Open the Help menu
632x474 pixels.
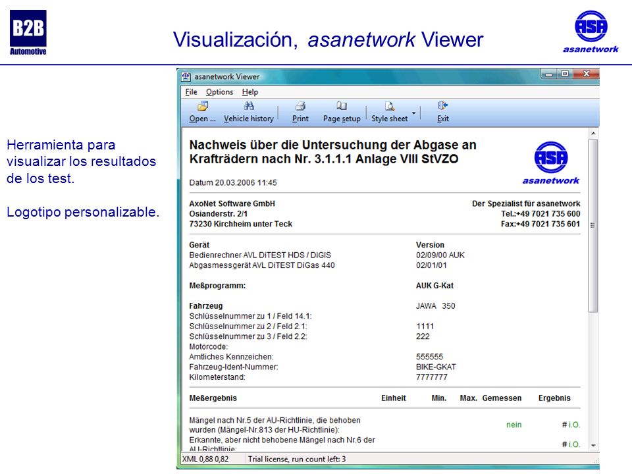[x=250, y=92]
